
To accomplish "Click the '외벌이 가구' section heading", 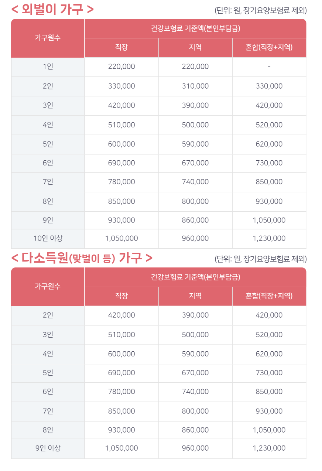I will (52, 9).
